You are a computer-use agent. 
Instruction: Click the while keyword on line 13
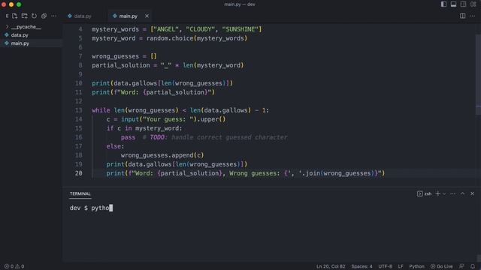click(x=101, y=110)
